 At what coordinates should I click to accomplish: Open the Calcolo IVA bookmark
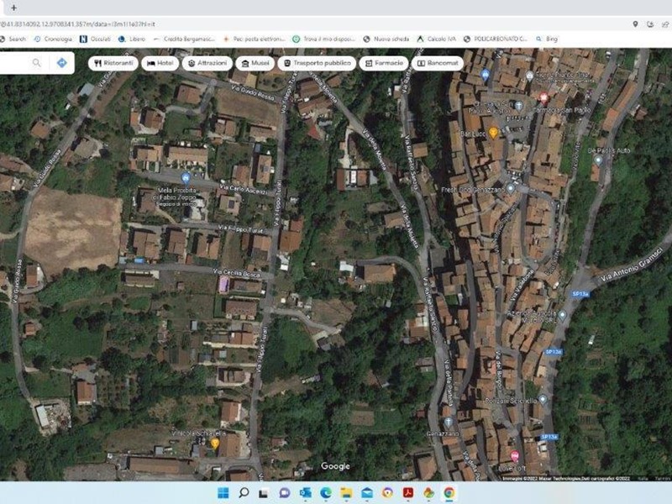click(x=435, y=39)
